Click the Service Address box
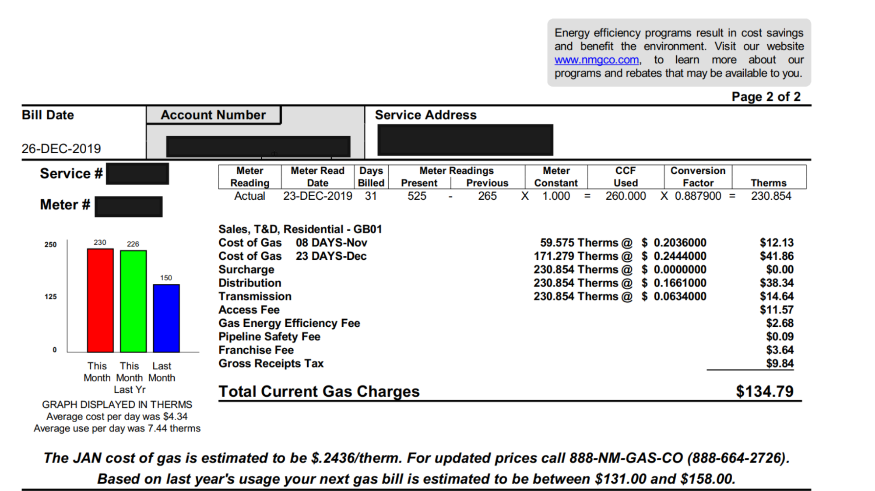Screen dimensions: 875x491 465,139
